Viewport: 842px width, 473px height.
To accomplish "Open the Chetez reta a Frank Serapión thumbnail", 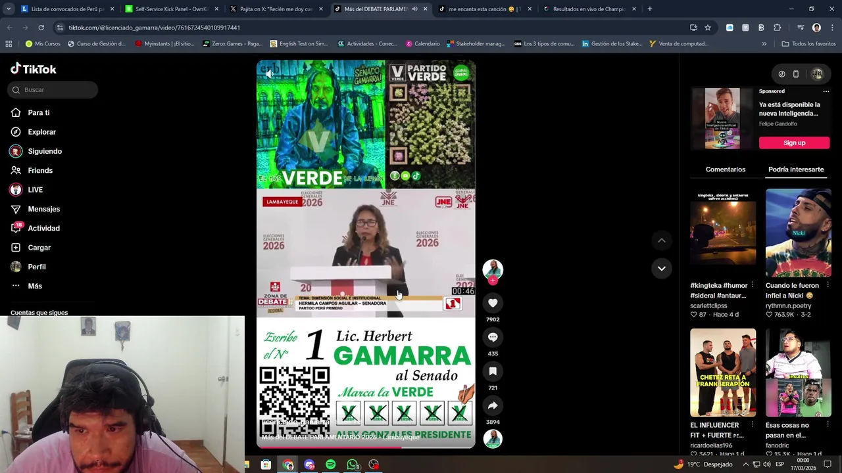I will point(723,372).
